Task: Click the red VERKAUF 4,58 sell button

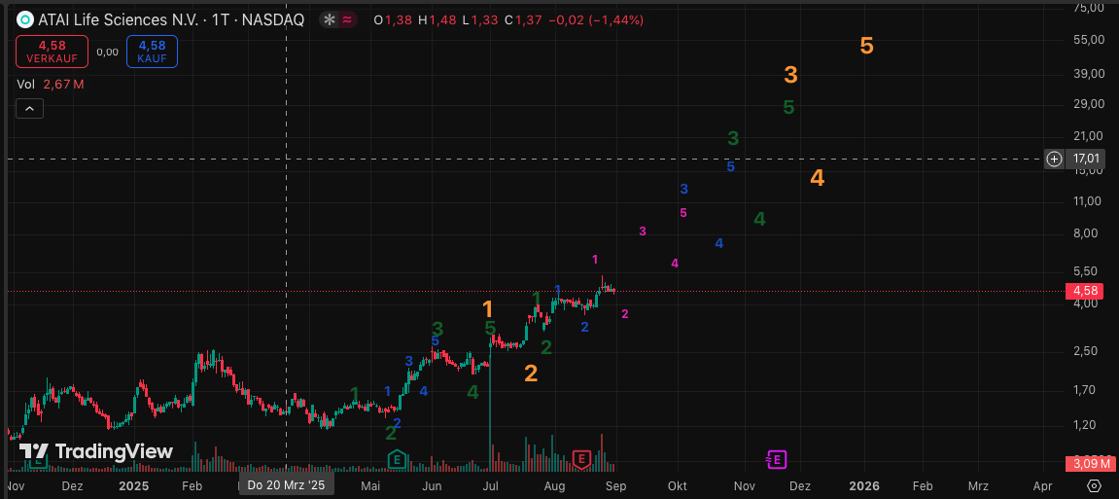Action: (52, 51)
